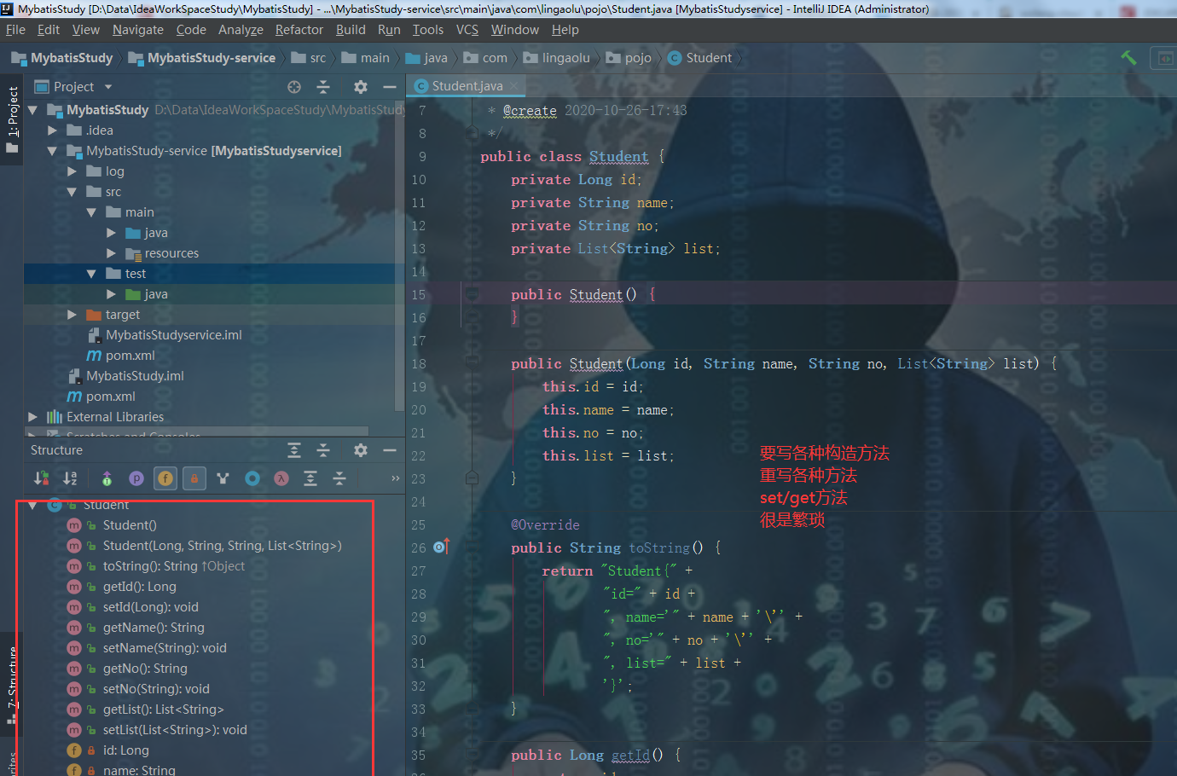Select setList(List<String>): void method
This screenshot has width=1177, height=776.
pos(175,730)
